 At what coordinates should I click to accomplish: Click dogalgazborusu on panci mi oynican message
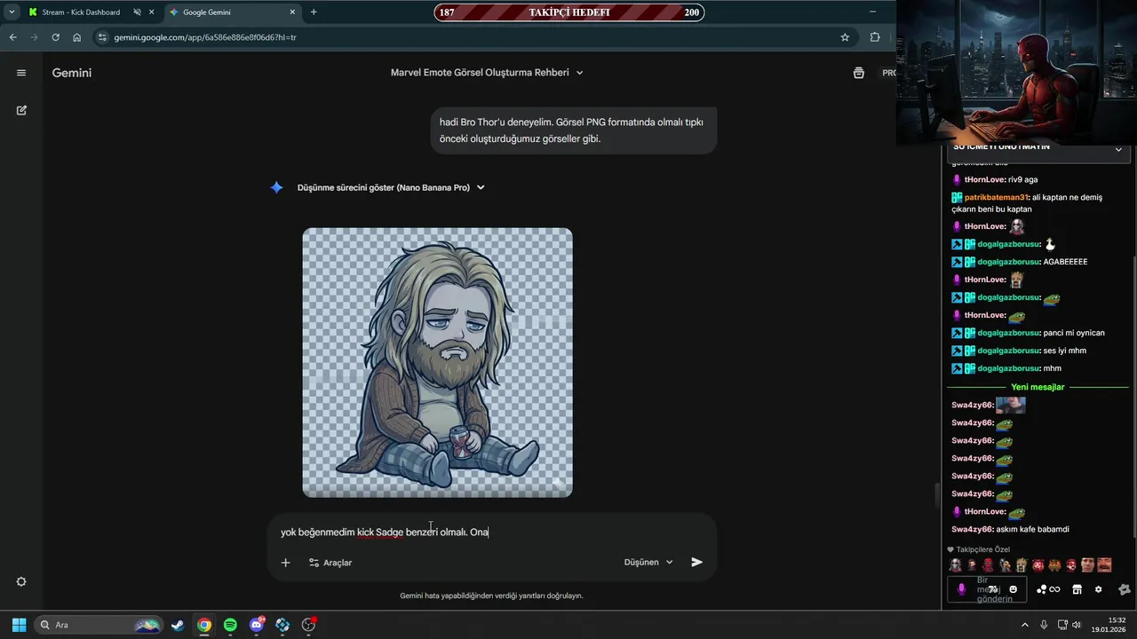point(1008,333)
